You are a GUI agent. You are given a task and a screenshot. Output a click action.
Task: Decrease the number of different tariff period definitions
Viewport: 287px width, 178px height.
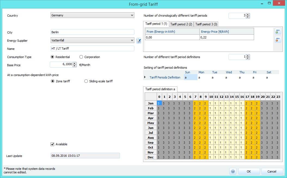(x=248, y=58)
